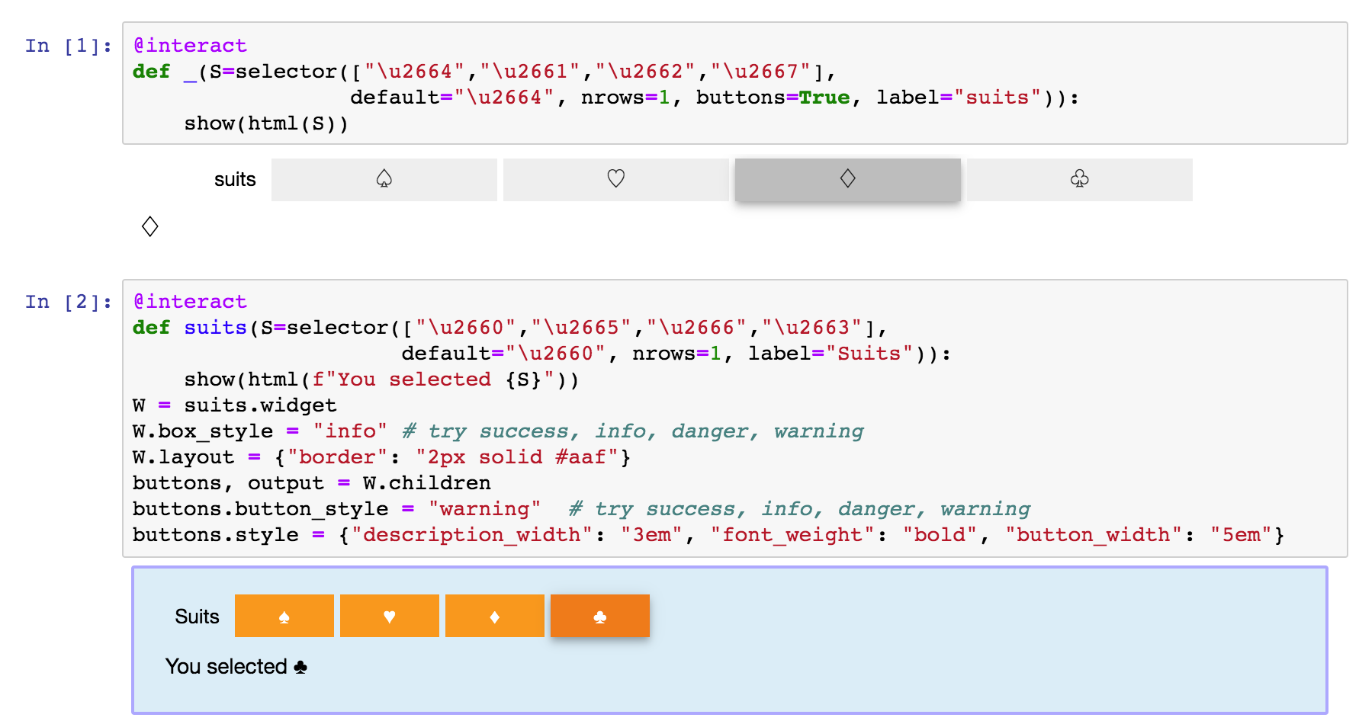Click the selected orange club button

click(x=599, y=616)
